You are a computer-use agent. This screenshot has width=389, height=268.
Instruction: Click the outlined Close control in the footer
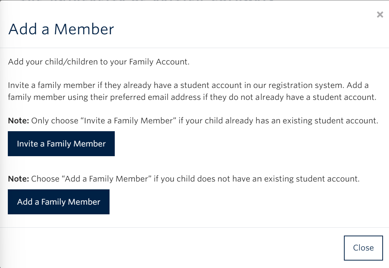pos(363,247)
